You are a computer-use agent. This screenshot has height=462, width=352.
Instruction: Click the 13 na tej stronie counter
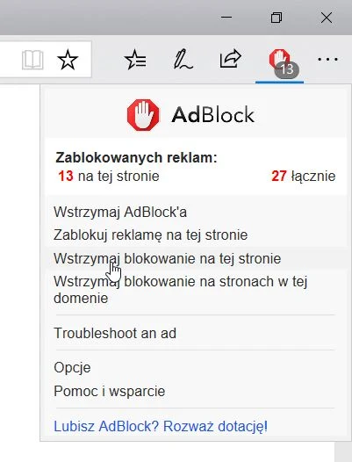point(109,177)
